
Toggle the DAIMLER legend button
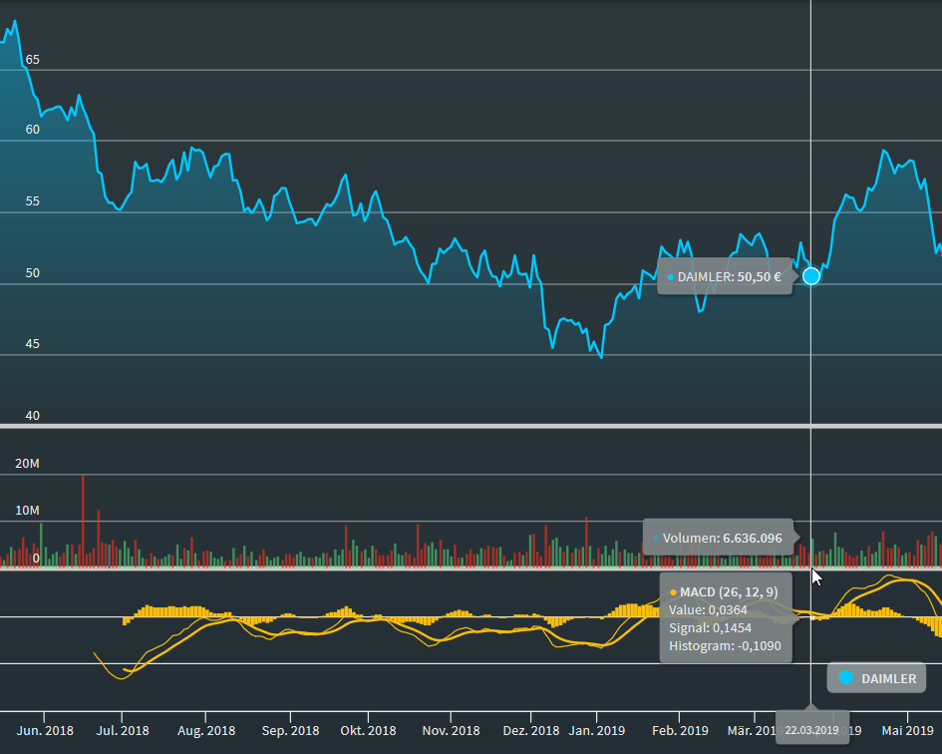(x=876, y=678)
